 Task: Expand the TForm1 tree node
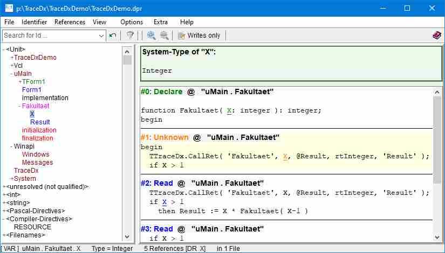[20, 82]
